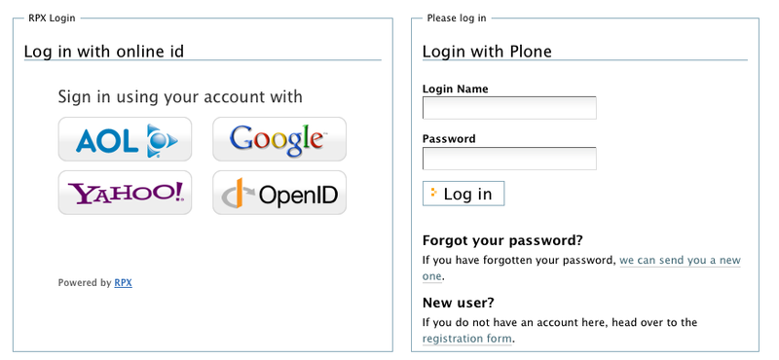The height and width of the screenshot is (360, 779).
Task: Click the 'Login Name' field label
Action: click(455, 89)
